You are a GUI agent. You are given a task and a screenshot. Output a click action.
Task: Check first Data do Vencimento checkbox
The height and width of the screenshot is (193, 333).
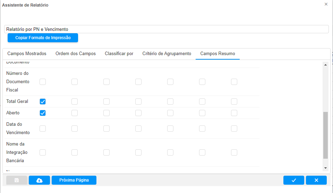click(x=43, y=129)
